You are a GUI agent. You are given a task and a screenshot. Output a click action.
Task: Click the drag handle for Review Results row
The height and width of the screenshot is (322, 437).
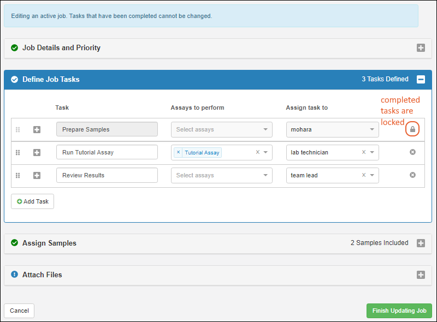click(x=17, y=175)
